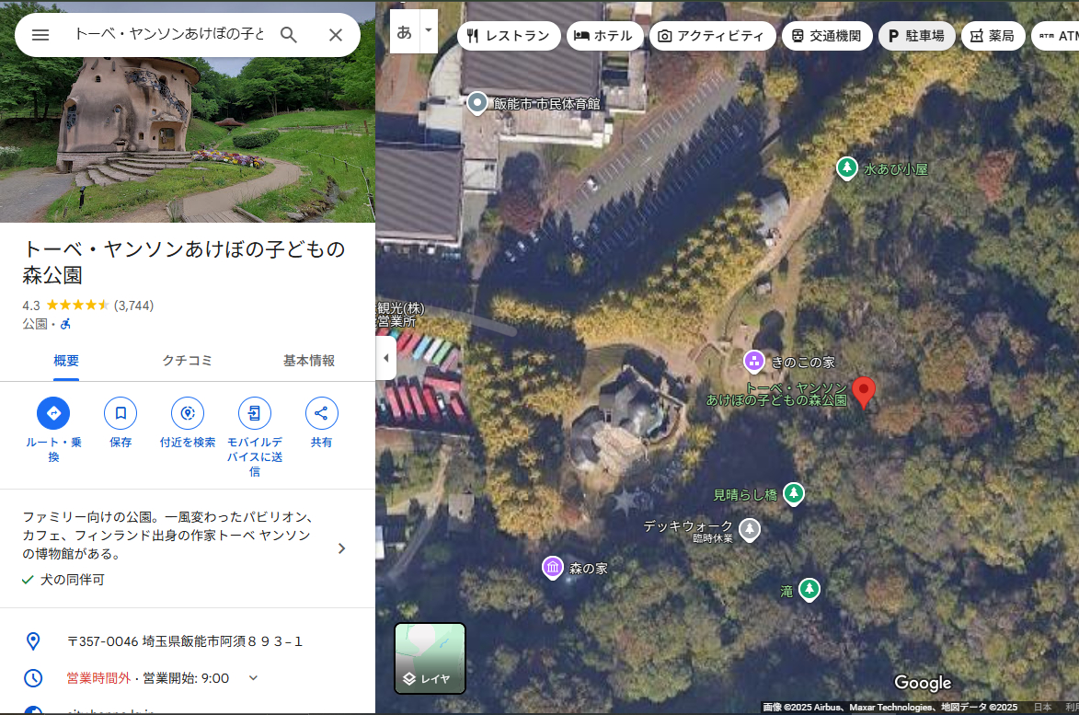The image size is (1079, 715).
Task: Open the park photo thumbnail
Action: (187, 138)
